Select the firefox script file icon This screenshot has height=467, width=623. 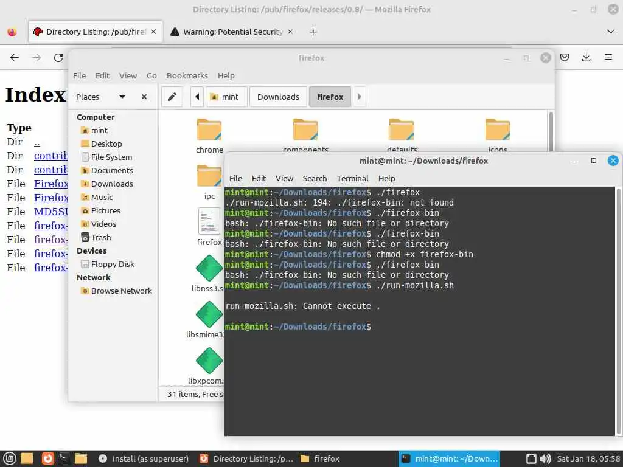pyautogui.click(x=209, y=221)
